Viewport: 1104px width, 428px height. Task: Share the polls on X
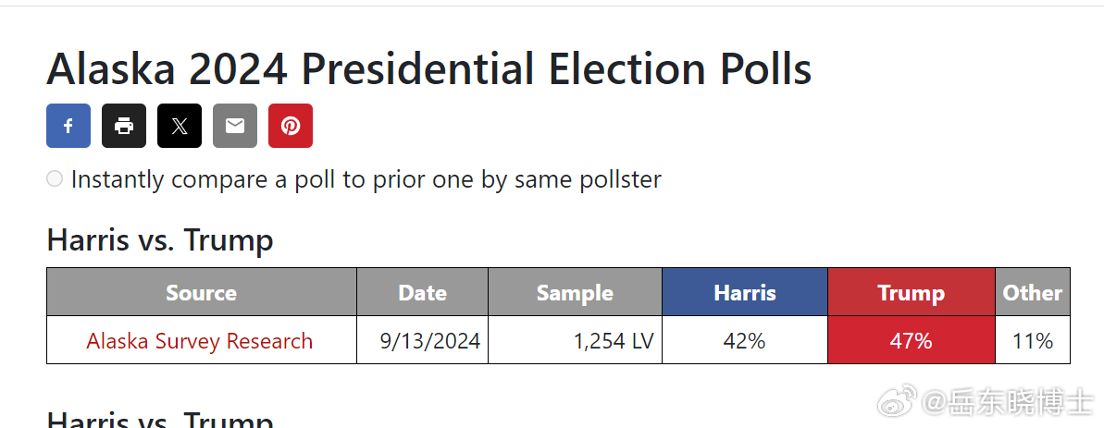pos(180,126)
